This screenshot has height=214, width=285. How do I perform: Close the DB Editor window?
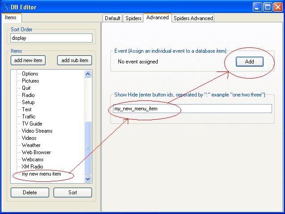pyautogui.click(x=278, y=7)
